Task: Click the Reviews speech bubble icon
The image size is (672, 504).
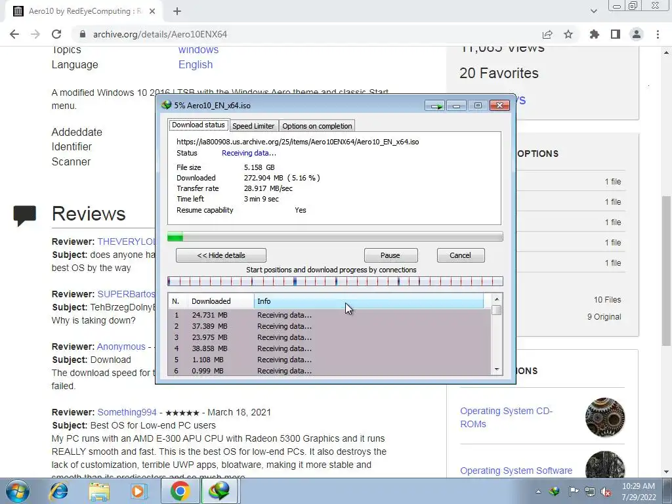Action: click(x=24, y=215)
